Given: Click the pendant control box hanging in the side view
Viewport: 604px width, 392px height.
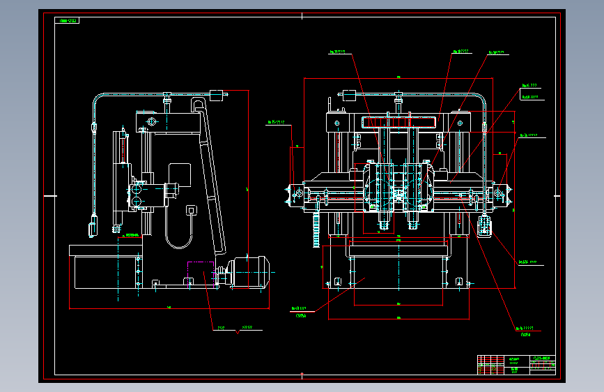Looking at the screenshot, I should 93,226.
